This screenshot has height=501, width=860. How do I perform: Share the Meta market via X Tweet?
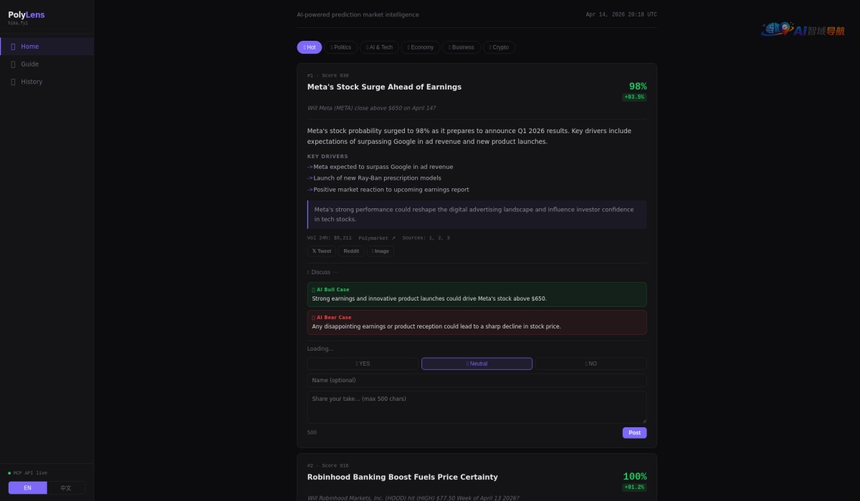[x=322, y=251]
